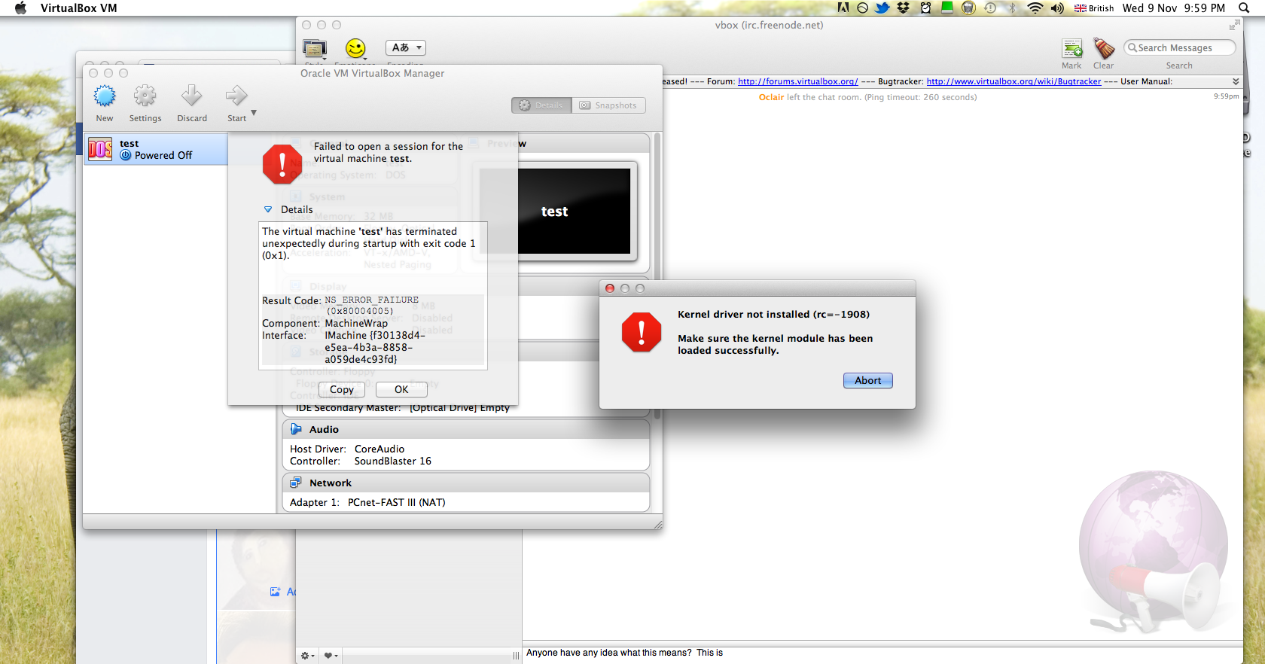Open the British input source menu
Viewport: 1265px width, 664px height.
[1094, 8]
